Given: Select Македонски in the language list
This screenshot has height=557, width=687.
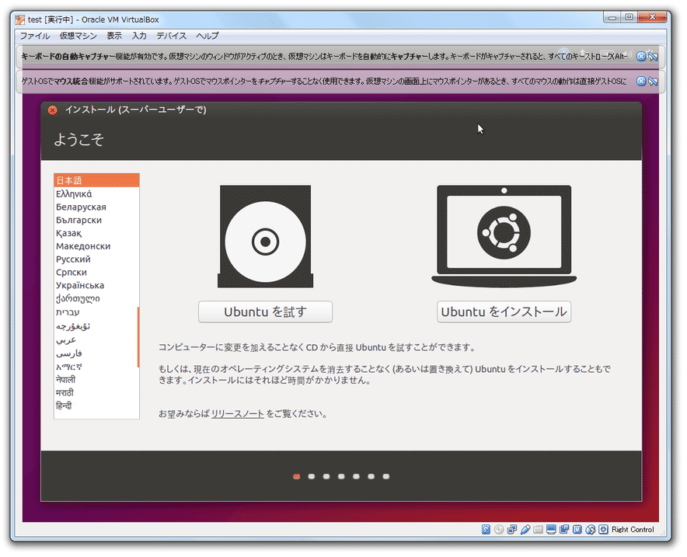Looking at the screenshot, I should click(x=96, y=246).
